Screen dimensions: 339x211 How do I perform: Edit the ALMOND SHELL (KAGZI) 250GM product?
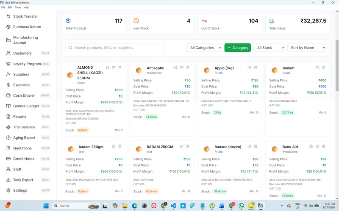tap(114, 68)
